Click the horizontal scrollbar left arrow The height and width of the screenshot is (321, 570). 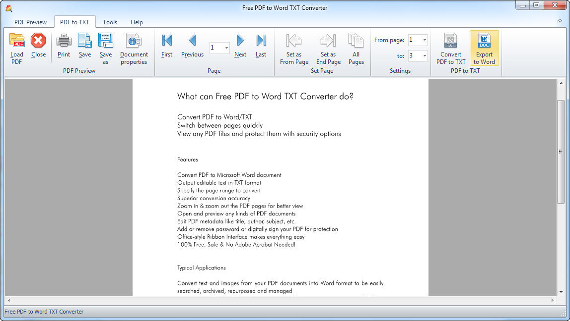(x=9, y=300)
